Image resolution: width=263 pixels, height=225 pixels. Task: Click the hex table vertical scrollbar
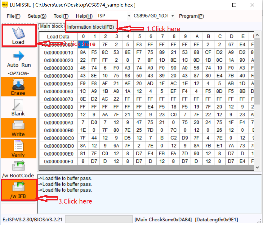click(257, 93)
